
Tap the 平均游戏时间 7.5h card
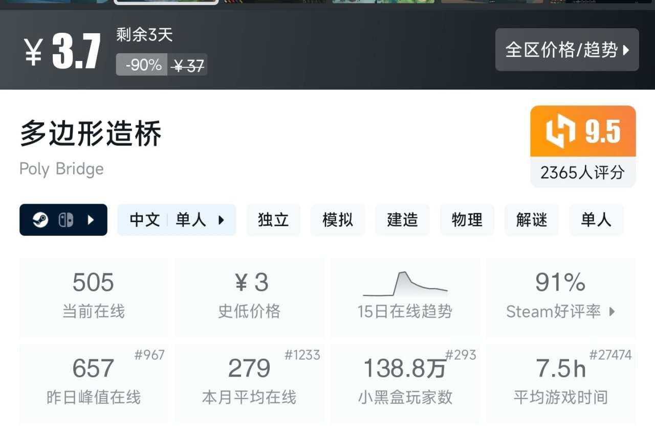click(x=561, y=383)
